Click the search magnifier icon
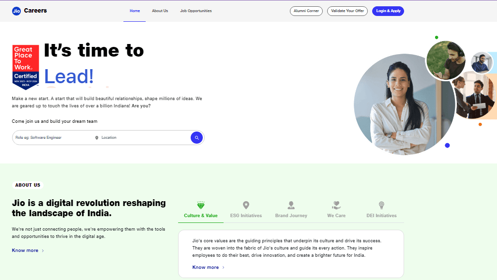The width and height of the screenshot is (497, 280). 196,137
